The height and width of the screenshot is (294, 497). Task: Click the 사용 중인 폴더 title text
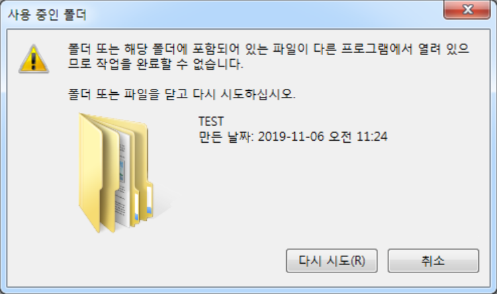[x=47, y=15]
